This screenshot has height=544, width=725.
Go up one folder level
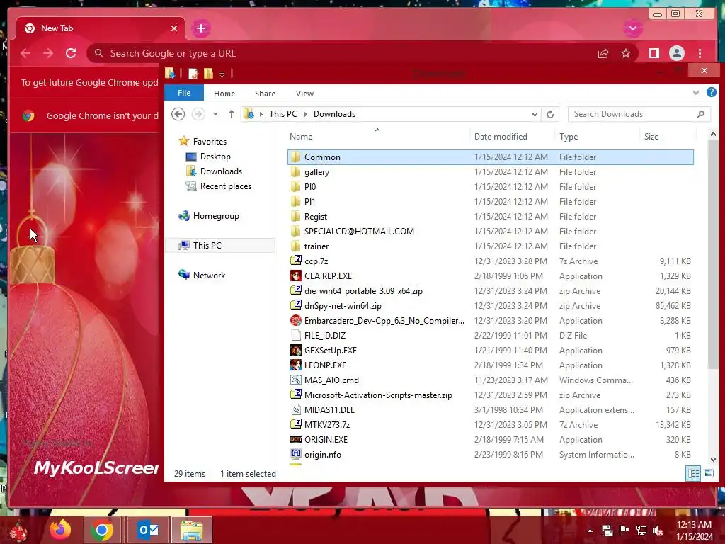232,114
